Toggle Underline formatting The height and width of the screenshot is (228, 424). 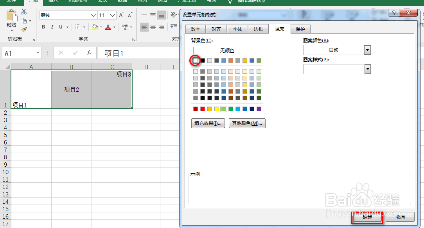click(x=61, y=27)
